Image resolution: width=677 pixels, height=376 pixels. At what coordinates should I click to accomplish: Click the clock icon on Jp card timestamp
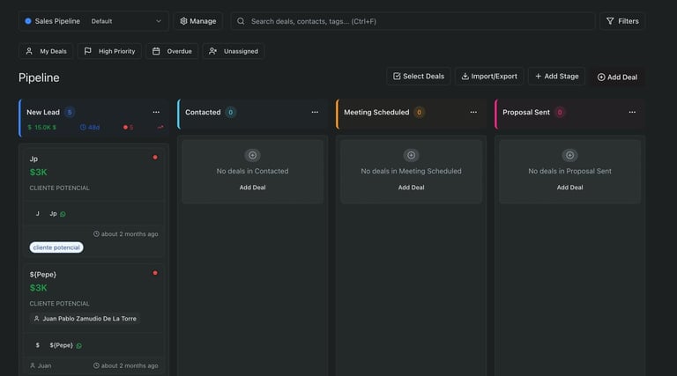pos(96,233)
